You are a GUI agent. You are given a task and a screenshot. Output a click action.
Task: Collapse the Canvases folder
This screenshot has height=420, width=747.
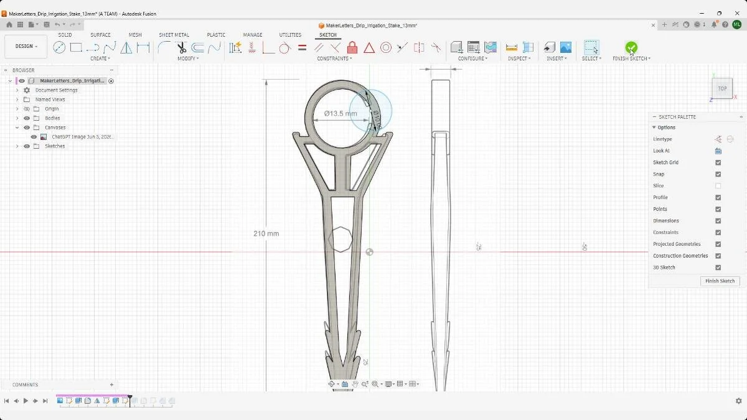(x=17, y=128)
